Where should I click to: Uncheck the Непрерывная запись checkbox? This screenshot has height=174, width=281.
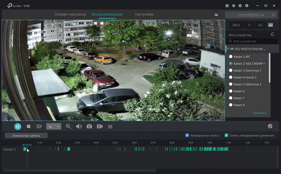coord(187,135)
